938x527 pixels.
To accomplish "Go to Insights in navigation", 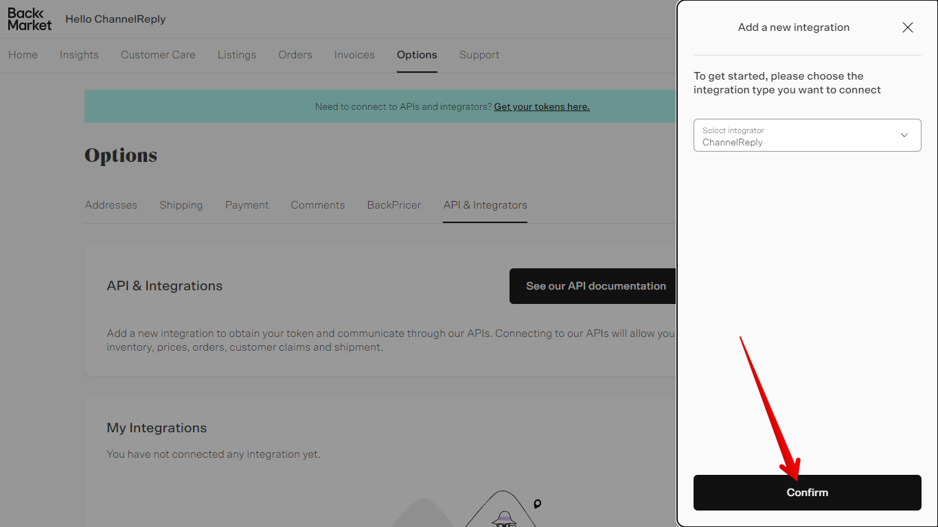I will point(79,55).
